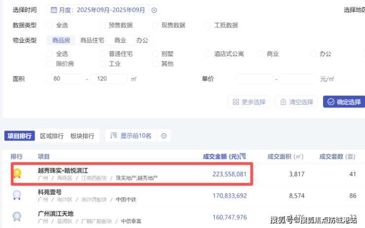
Task: Open dropdown arrow next to 显示前10名
Action: (164, 136)
